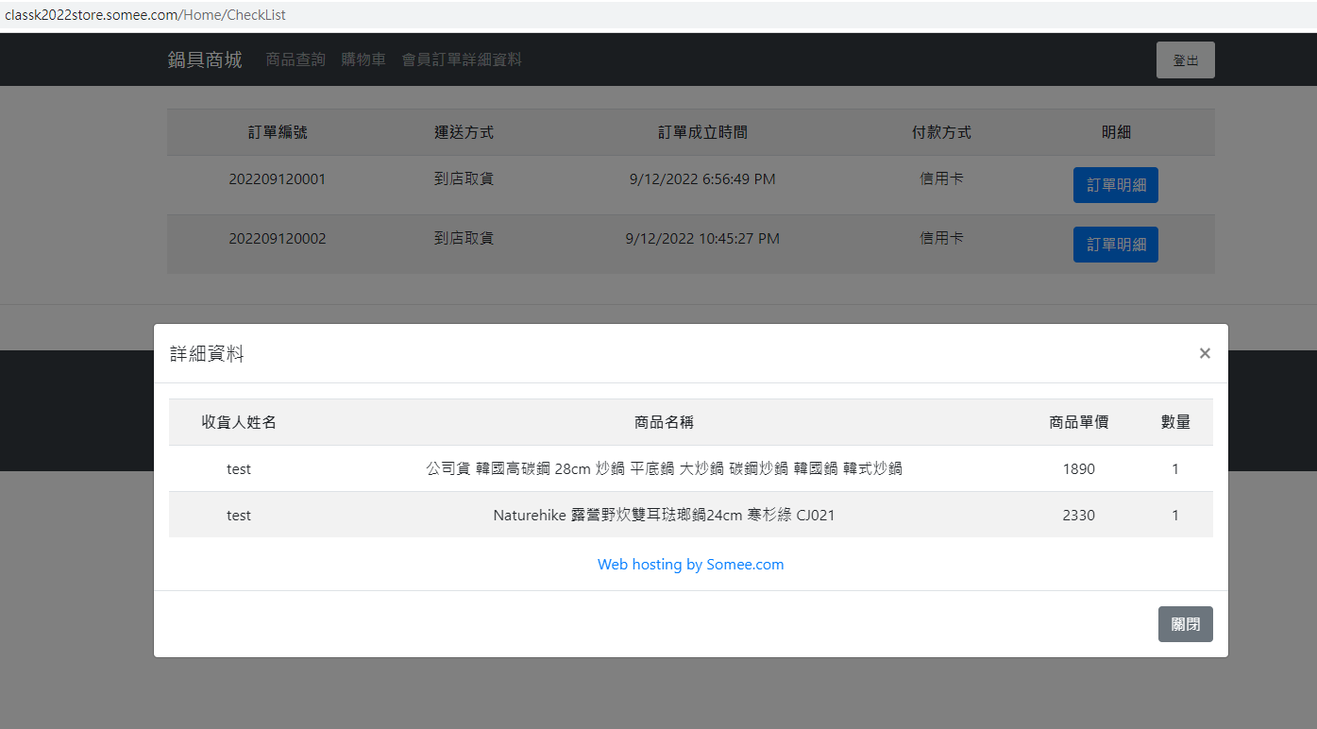Open the Web hosting by Somee.com link
Viewport: 1317px width, 729px height.
click(x=691, y=565)
